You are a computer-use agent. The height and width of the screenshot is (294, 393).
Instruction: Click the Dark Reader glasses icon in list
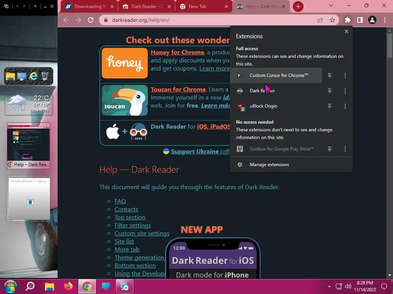(x=240, y=91)
